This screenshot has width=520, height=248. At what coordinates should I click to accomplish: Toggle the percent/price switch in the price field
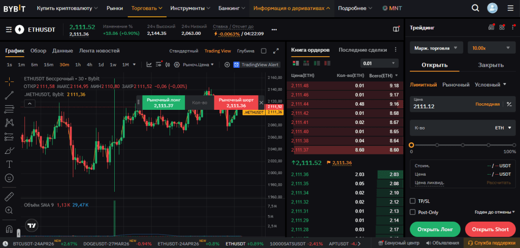[509, 104]
